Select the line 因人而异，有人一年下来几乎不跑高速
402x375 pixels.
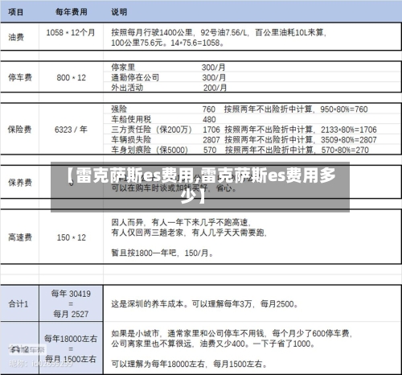coord(181,222)
